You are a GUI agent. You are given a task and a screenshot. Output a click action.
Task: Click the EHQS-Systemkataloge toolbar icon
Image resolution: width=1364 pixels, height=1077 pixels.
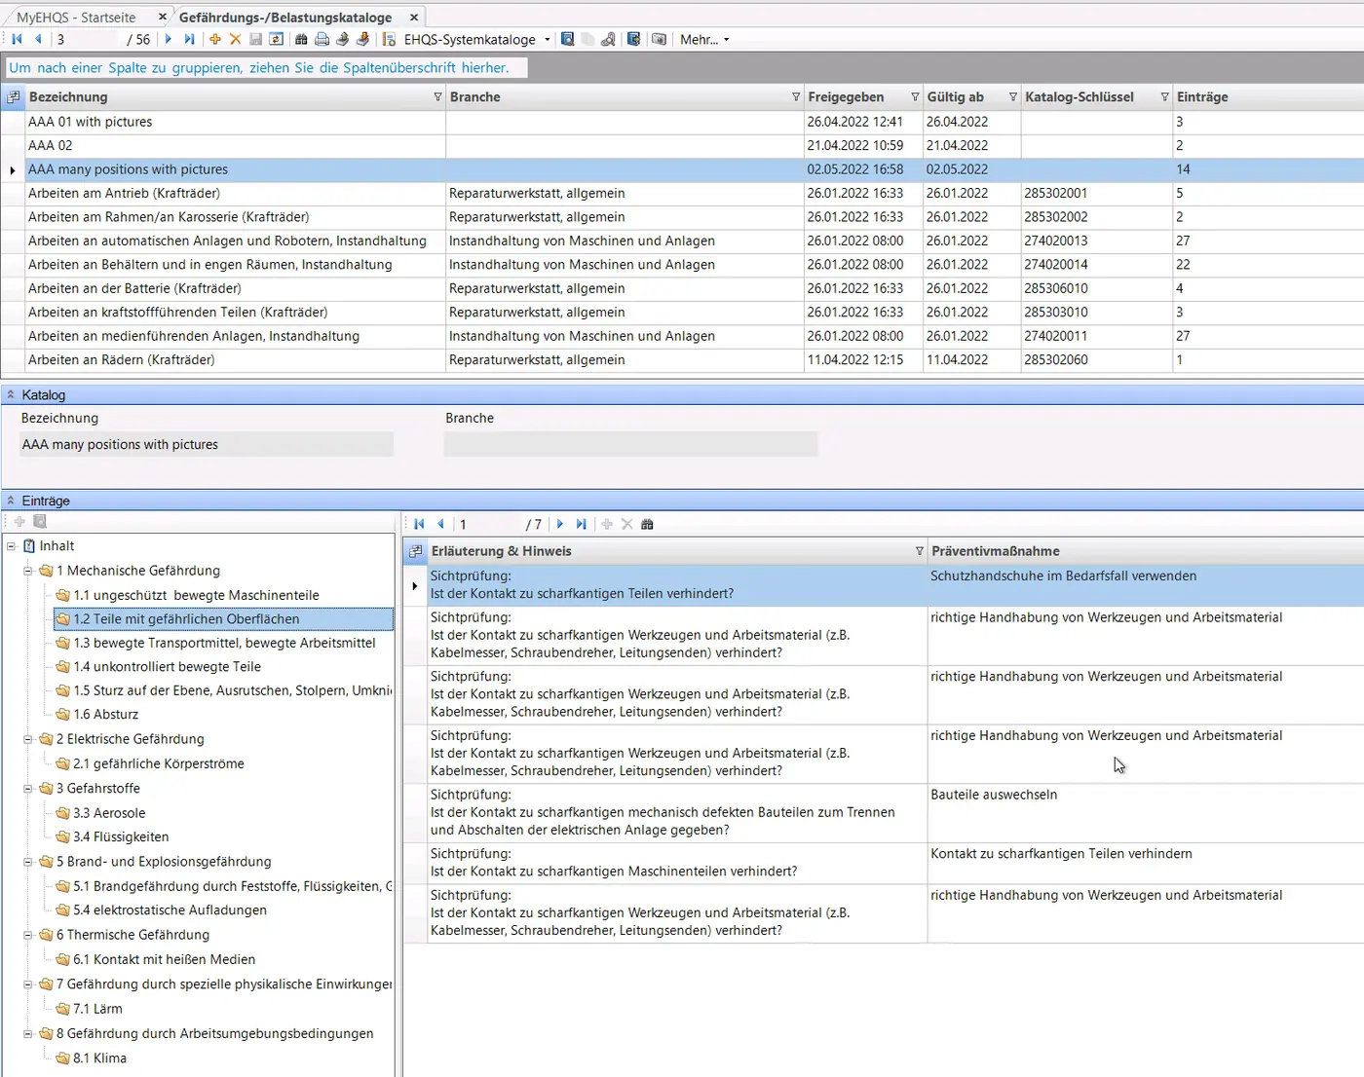point(389,39)
